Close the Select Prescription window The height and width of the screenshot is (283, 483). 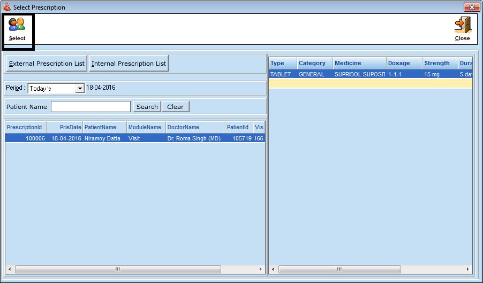(x=471, y=7)
